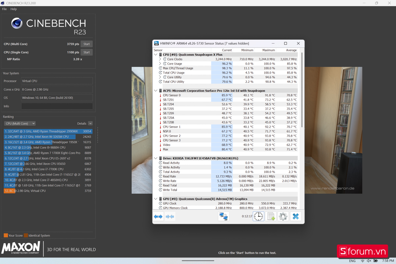Click the Write Rate sensor icon
Image resolution: width=396 pixels, height=264 pixels.
pos(160,181)
